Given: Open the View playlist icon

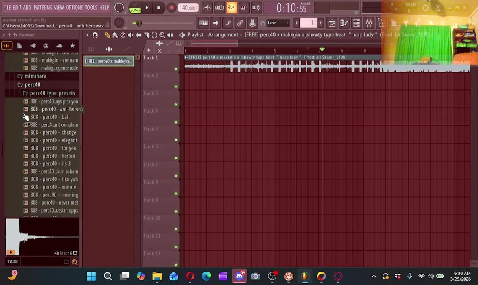Looking at the screenshot, I should pyautogui.click(x=332, y=23).
